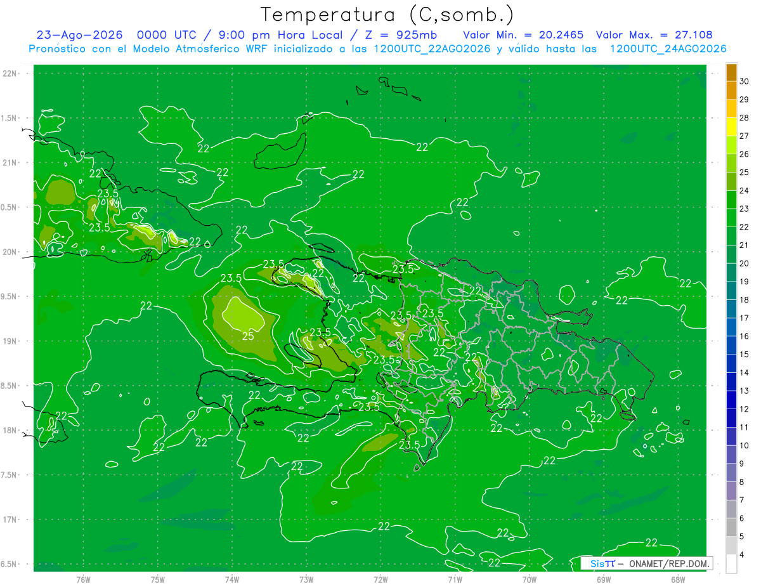Click the '73W' longitude axis label

(x=306, y=580)
